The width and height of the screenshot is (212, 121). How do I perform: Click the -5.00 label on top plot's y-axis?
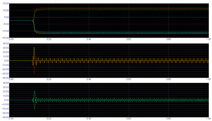coord(6,24)
